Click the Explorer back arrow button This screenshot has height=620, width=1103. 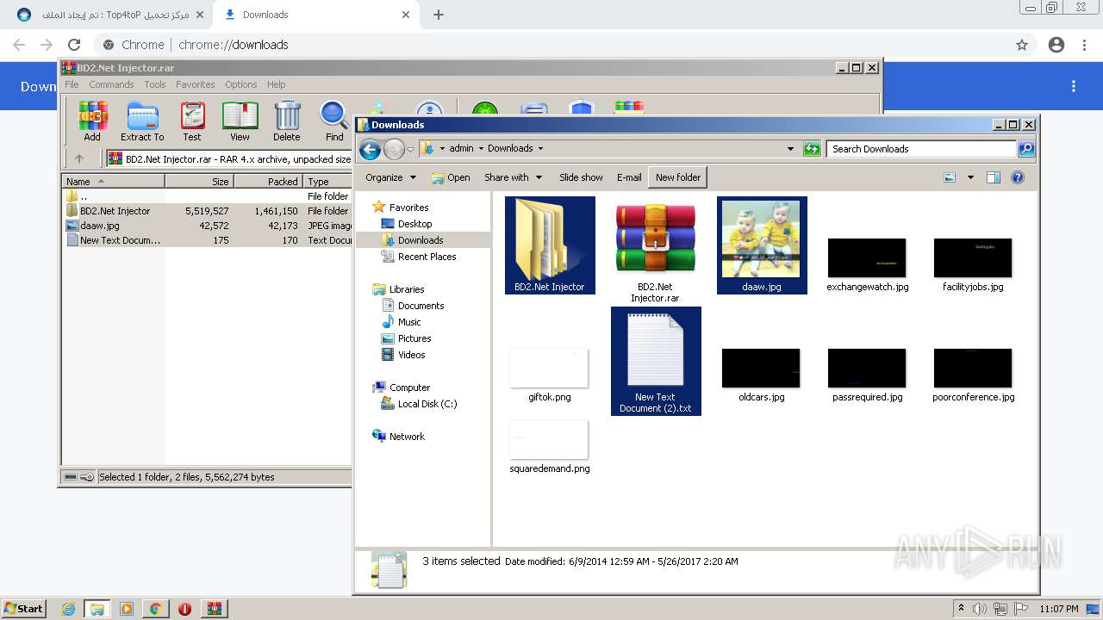coord(371,149)
